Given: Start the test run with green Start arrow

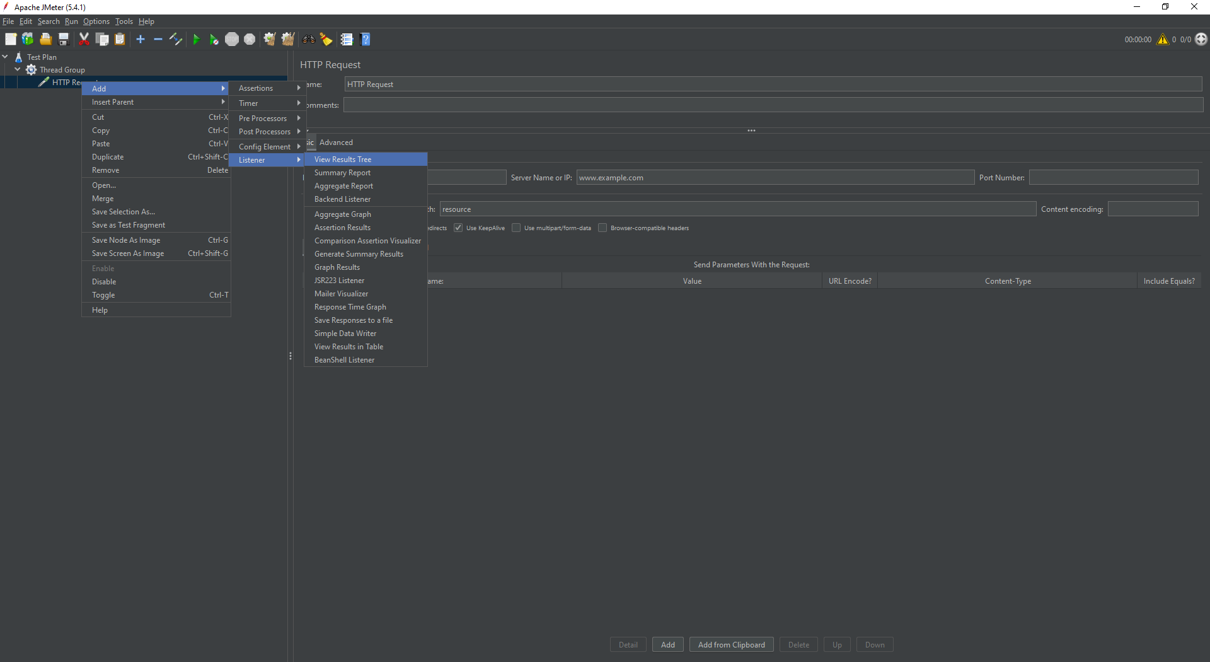Looking at the screenshot, I should [x=197, y=39].
